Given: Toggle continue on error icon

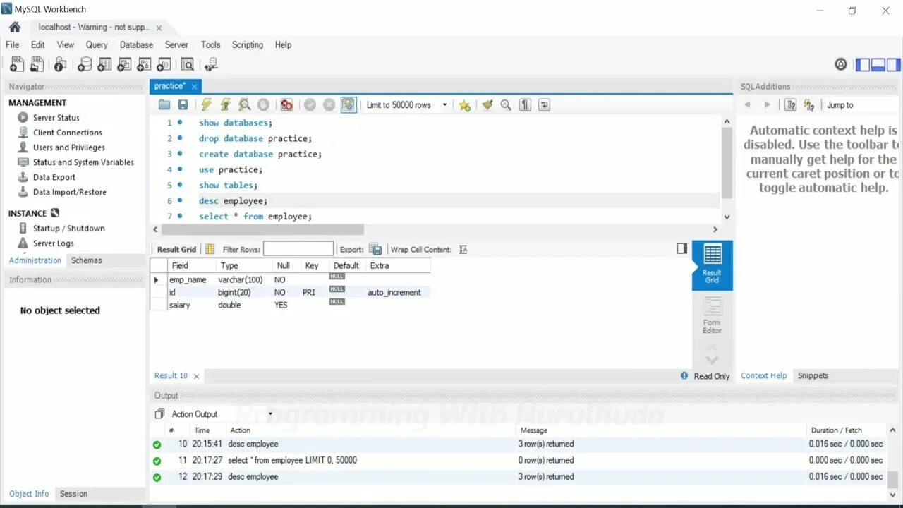Looking at the screenshot, I should pyautogui.click(x=286, y=105).
